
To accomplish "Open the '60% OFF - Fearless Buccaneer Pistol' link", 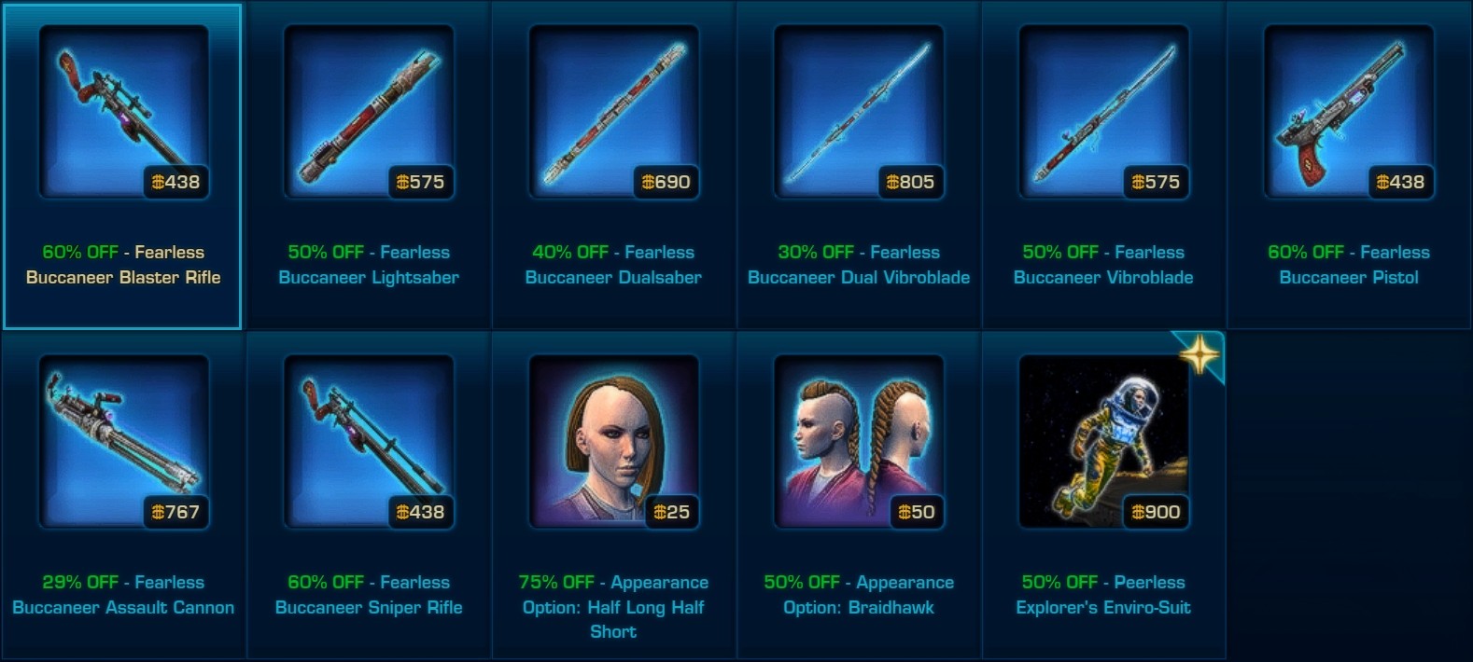I will pyautogui.click(x=1349, y=265).
